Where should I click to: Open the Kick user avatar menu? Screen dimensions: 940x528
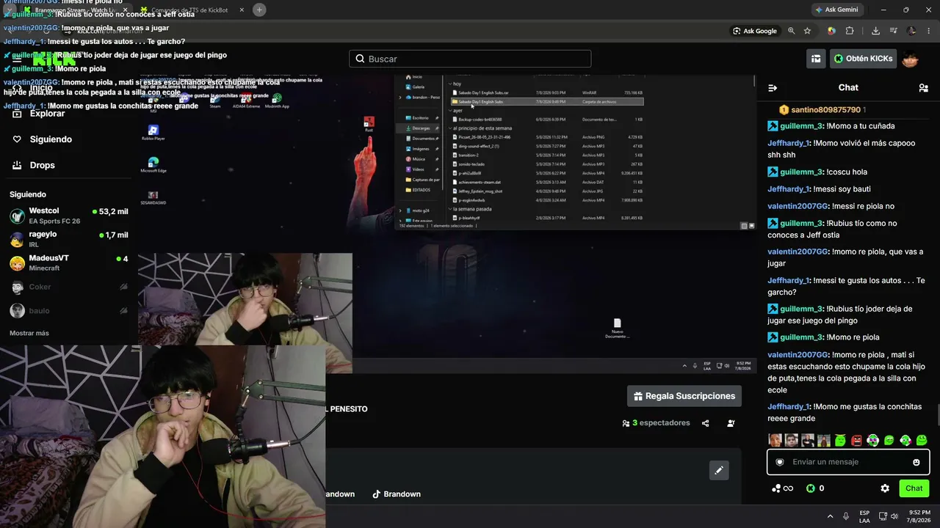pyautogui.click(x=910, y=59)
